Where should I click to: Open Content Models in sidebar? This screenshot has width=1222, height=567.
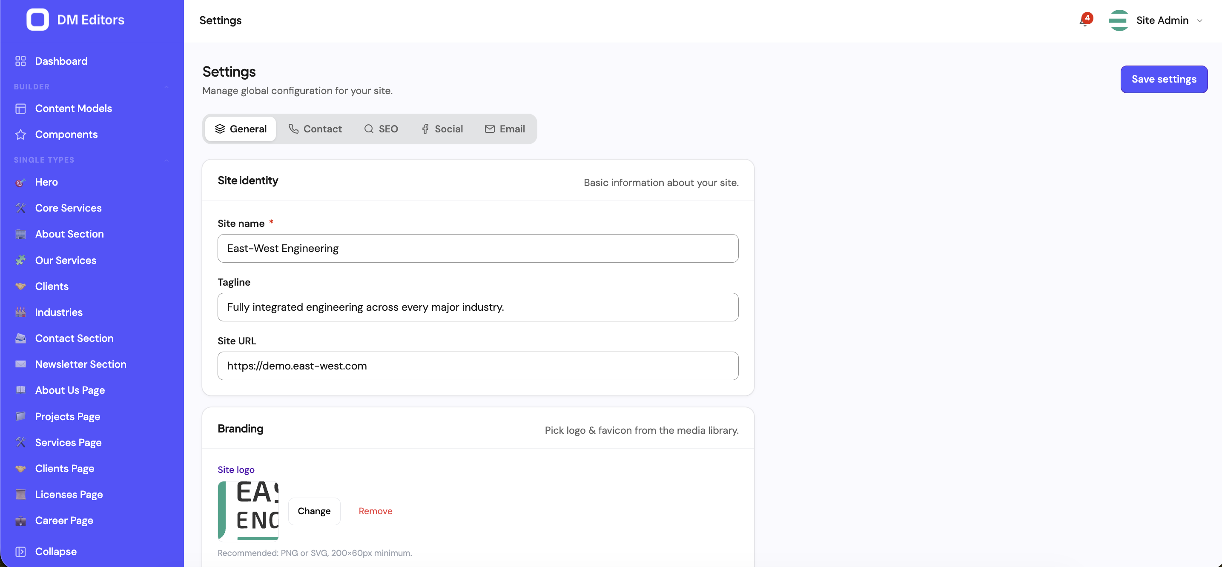click(x=74, y=109)
